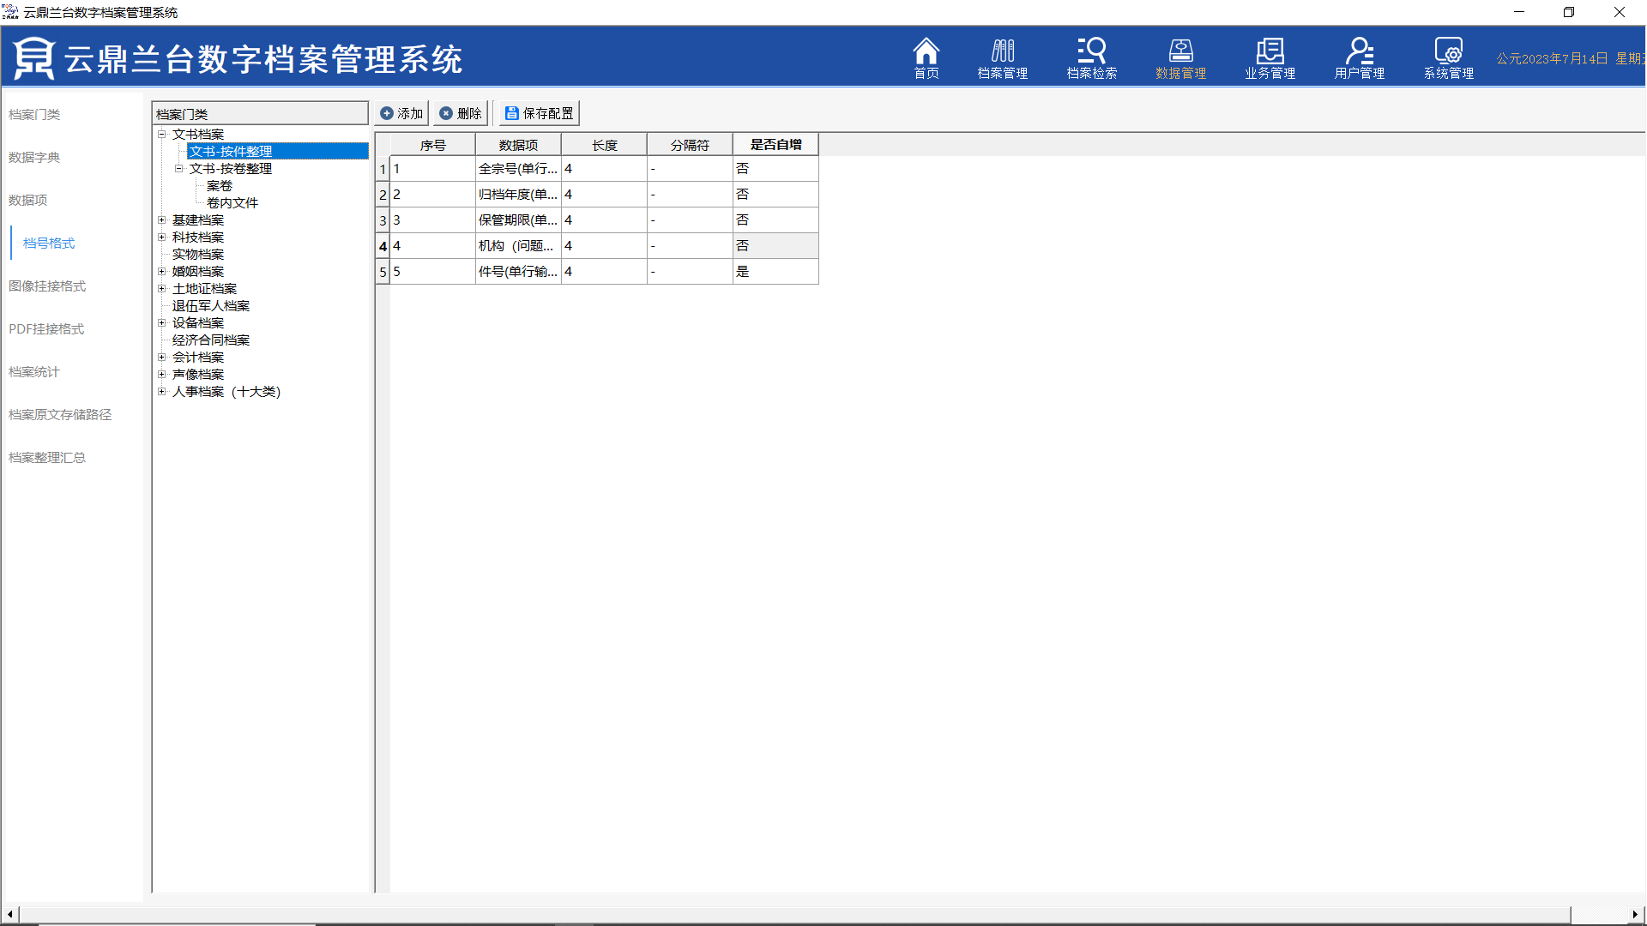Click the 档案管理 archive management icon
The height and width of the screenshot is (926, 1647).
(1002, 58)
